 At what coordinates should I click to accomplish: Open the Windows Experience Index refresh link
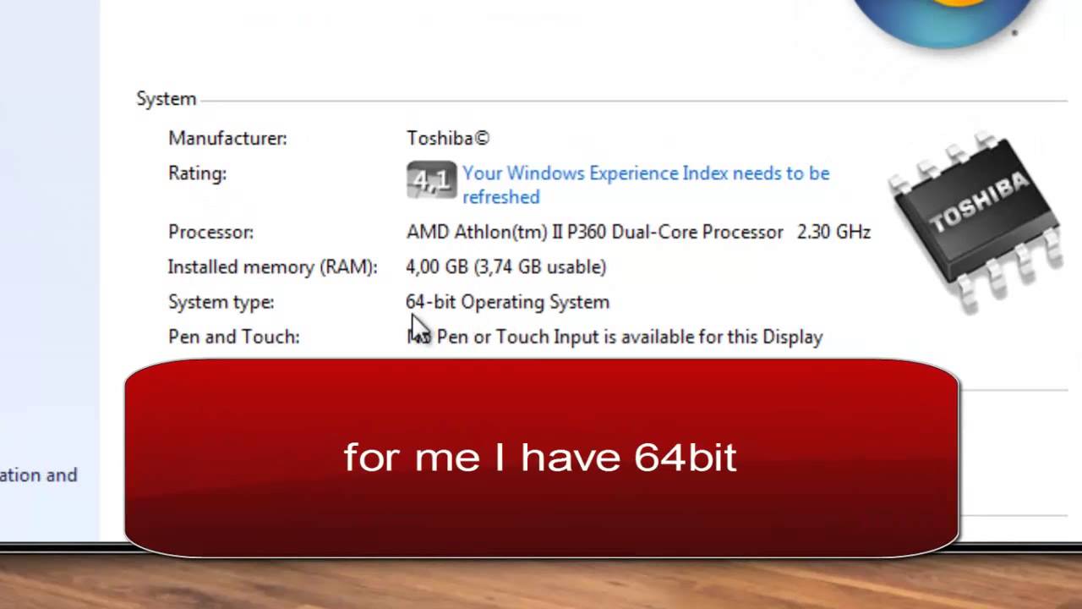(646, 184)
